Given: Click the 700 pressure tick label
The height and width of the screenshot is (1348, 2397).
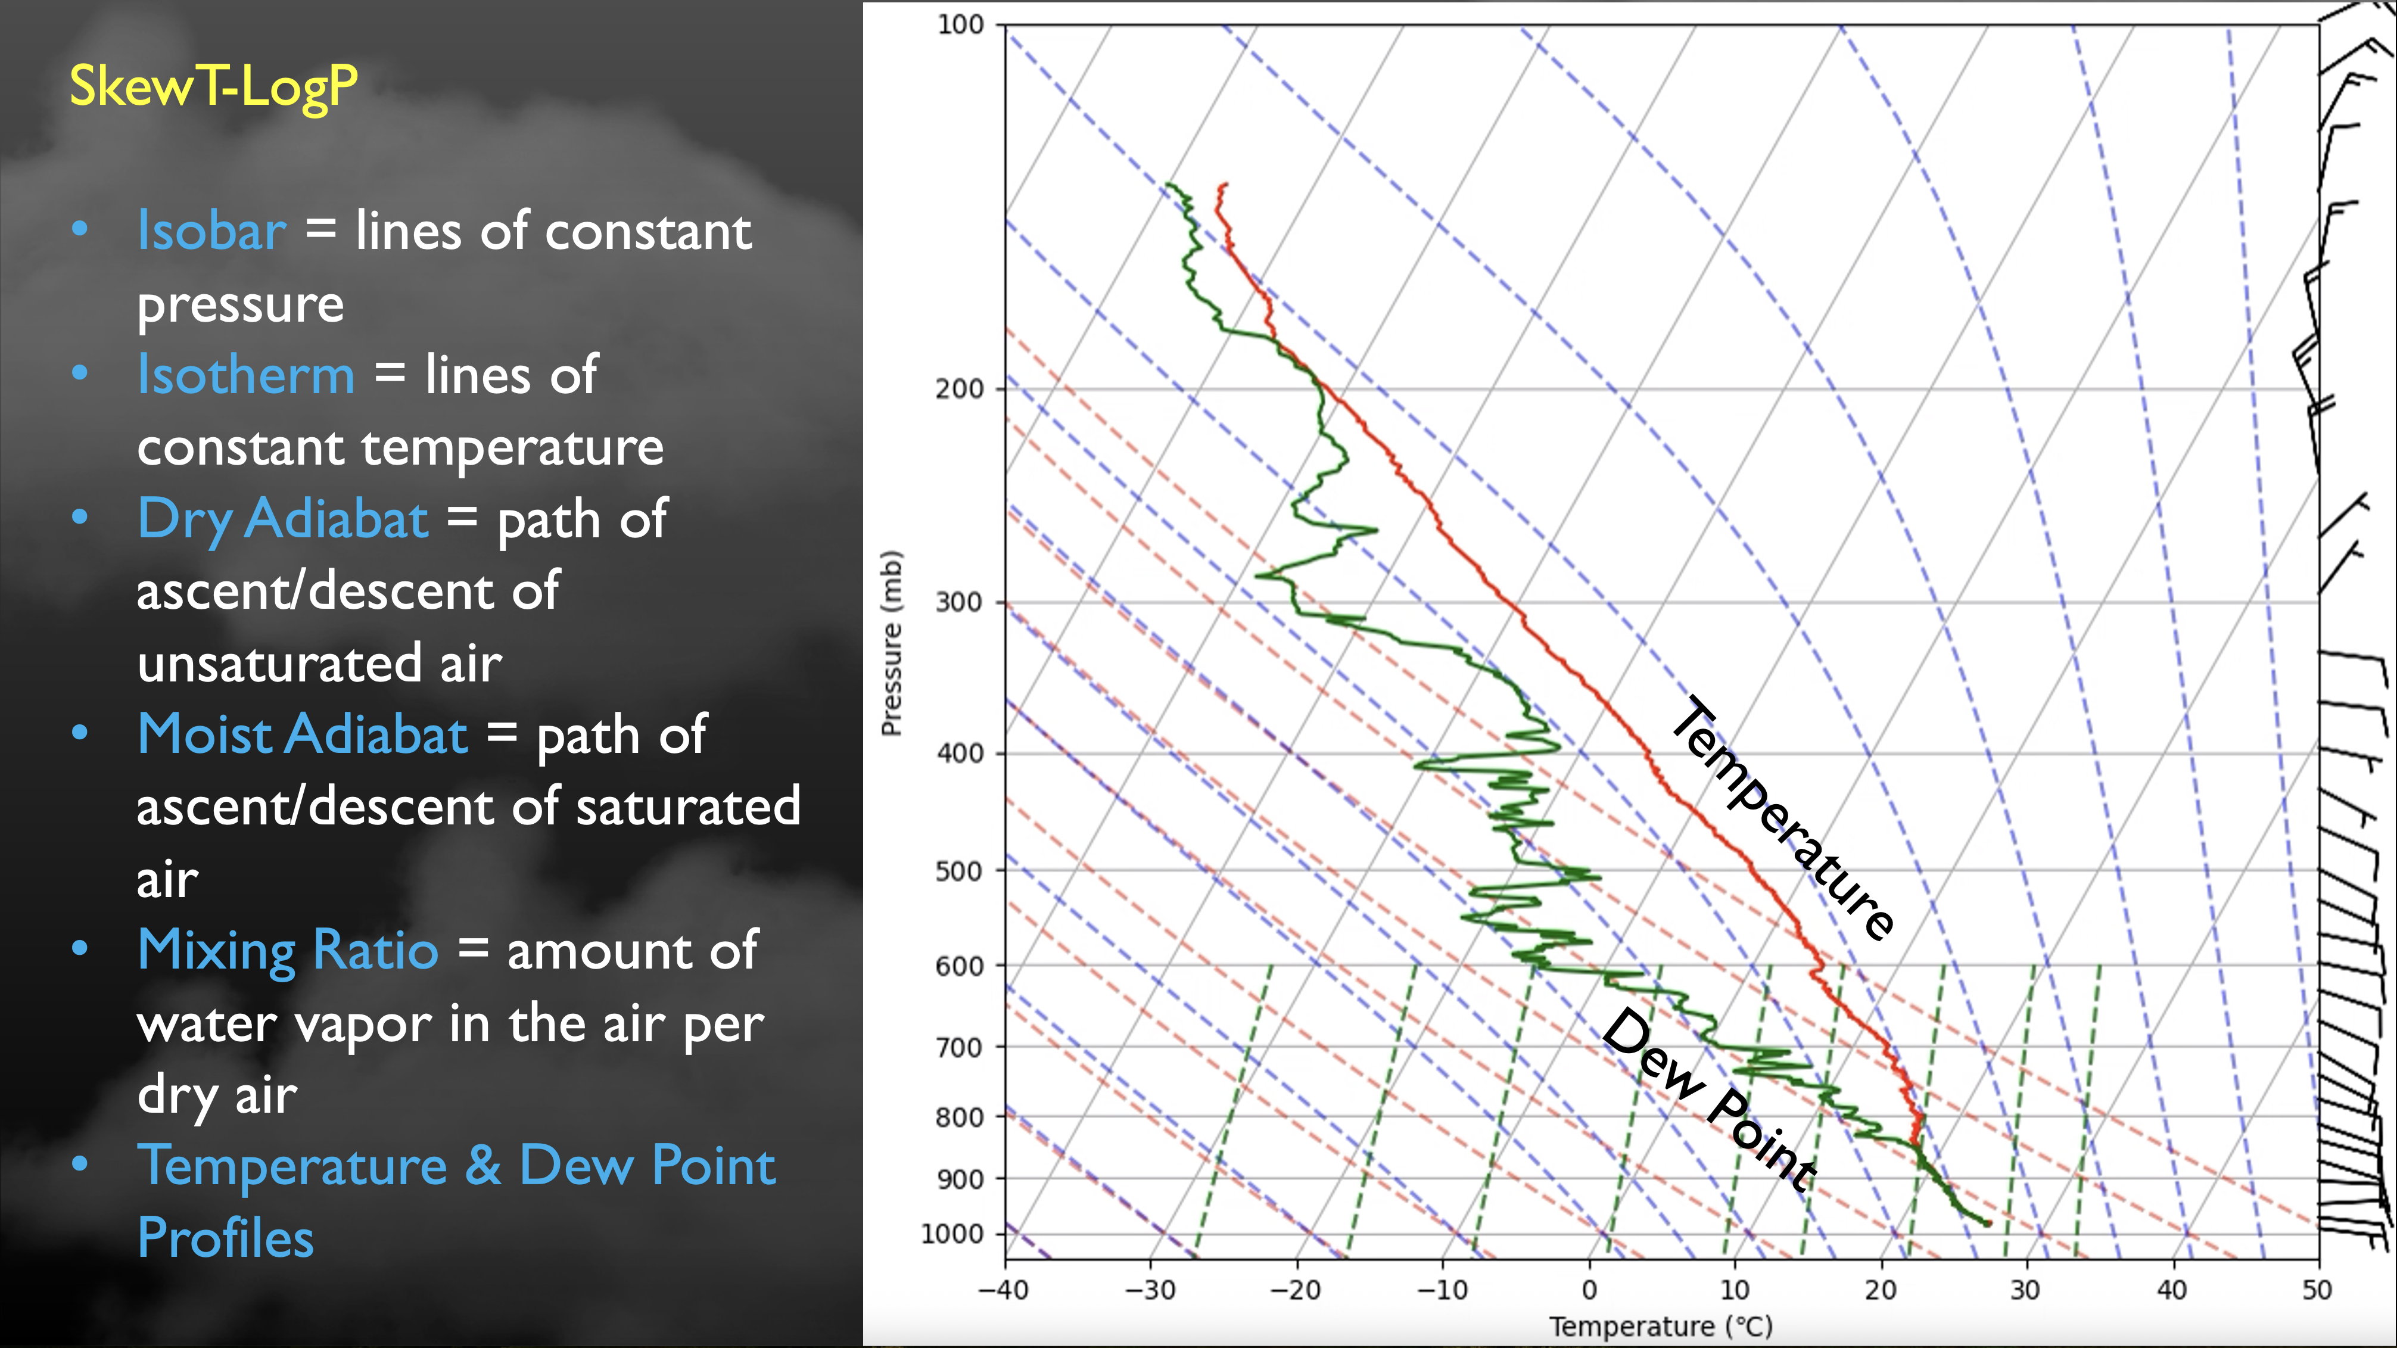Looking at the screenshot, I should [960, 1048].
